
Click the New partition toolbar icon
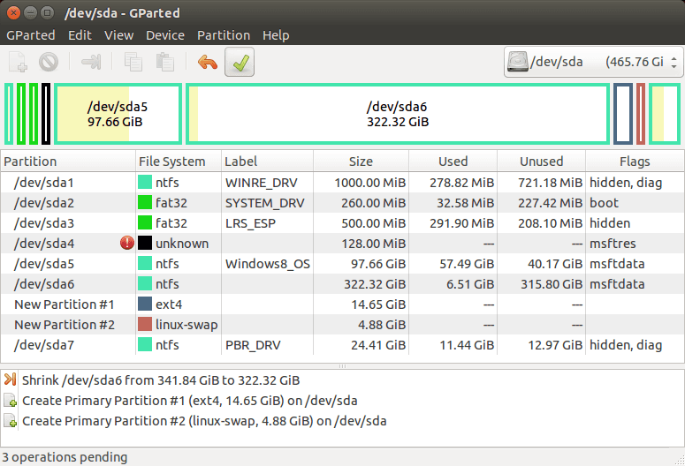(18, 62)
